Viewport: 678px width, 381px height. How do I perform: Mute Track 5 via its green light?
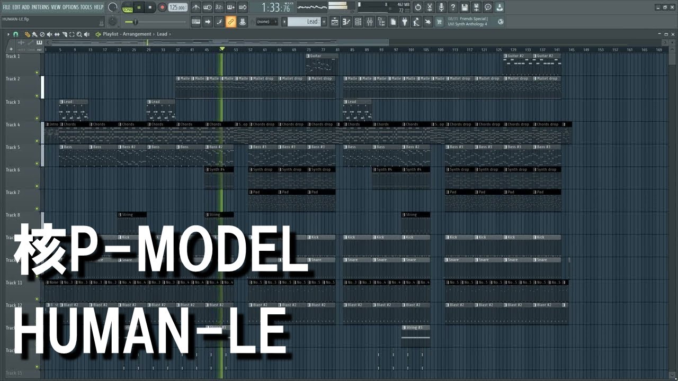click(x=37, y=164)
